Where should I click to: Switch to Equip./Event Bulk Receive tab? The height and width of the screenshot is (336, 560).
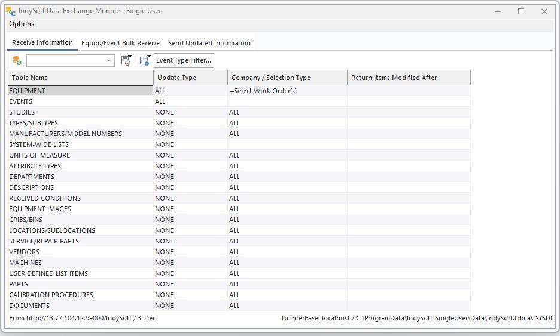[x=120, y=43]
